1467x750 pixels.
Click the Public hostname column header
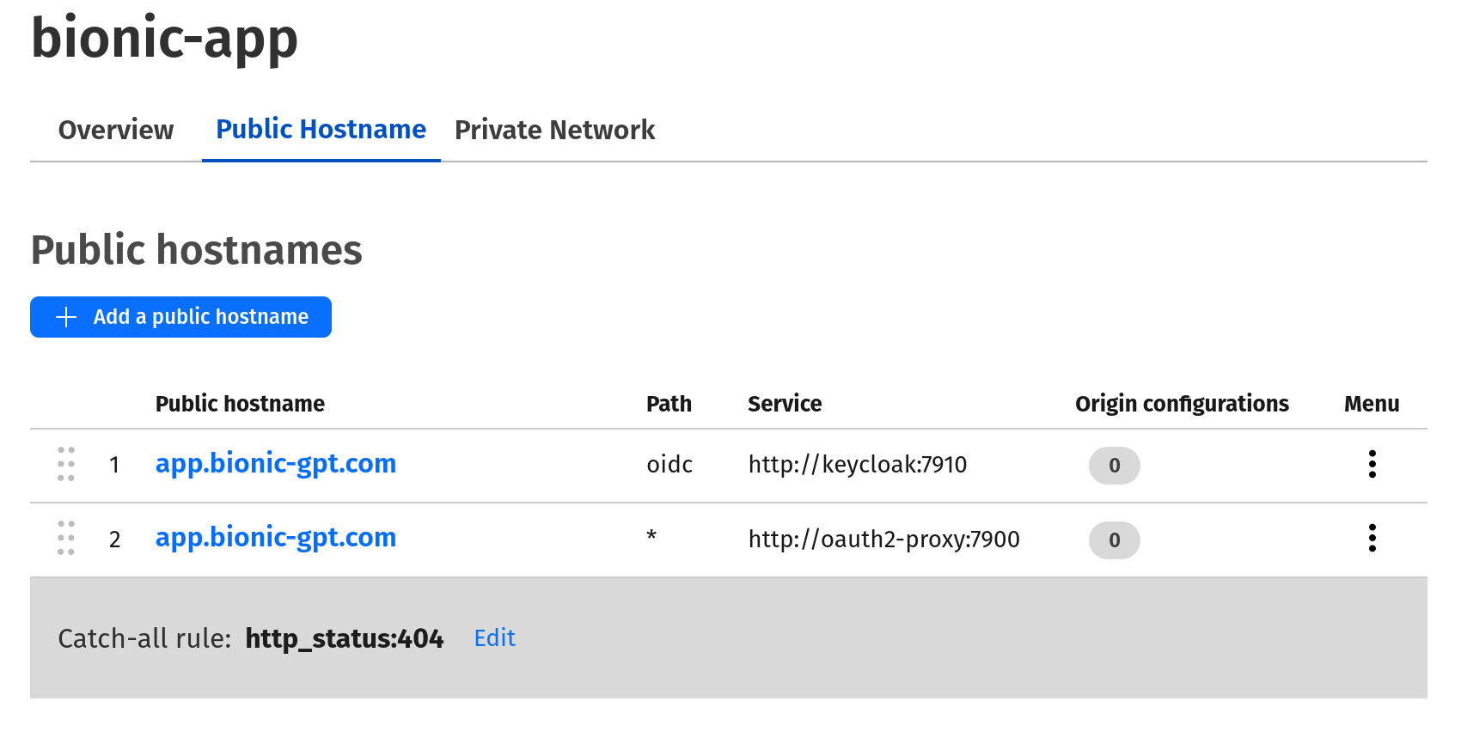point(240,404)
